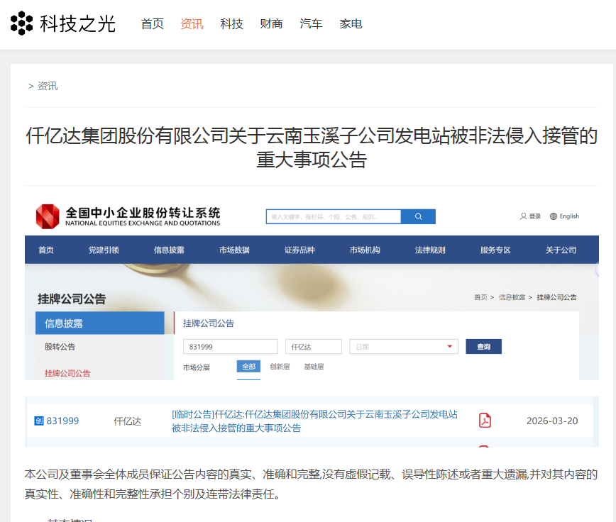
Task: Open the 证券品种 menu item
Action: (x=299, y=250)
